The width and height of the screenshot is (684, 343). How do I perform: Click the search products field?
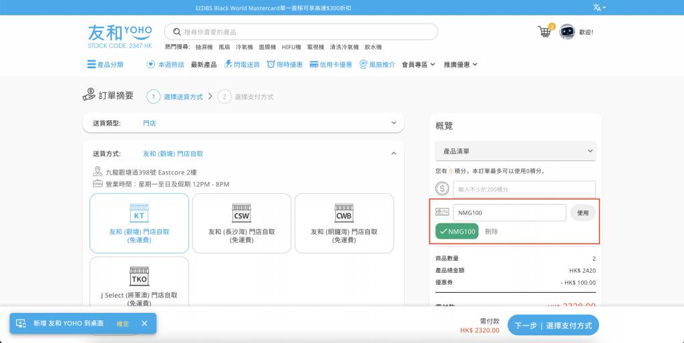click(x=301, y=32)
